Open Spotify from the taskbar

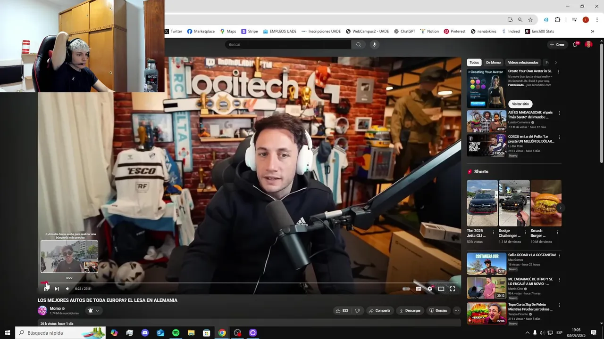176,333
